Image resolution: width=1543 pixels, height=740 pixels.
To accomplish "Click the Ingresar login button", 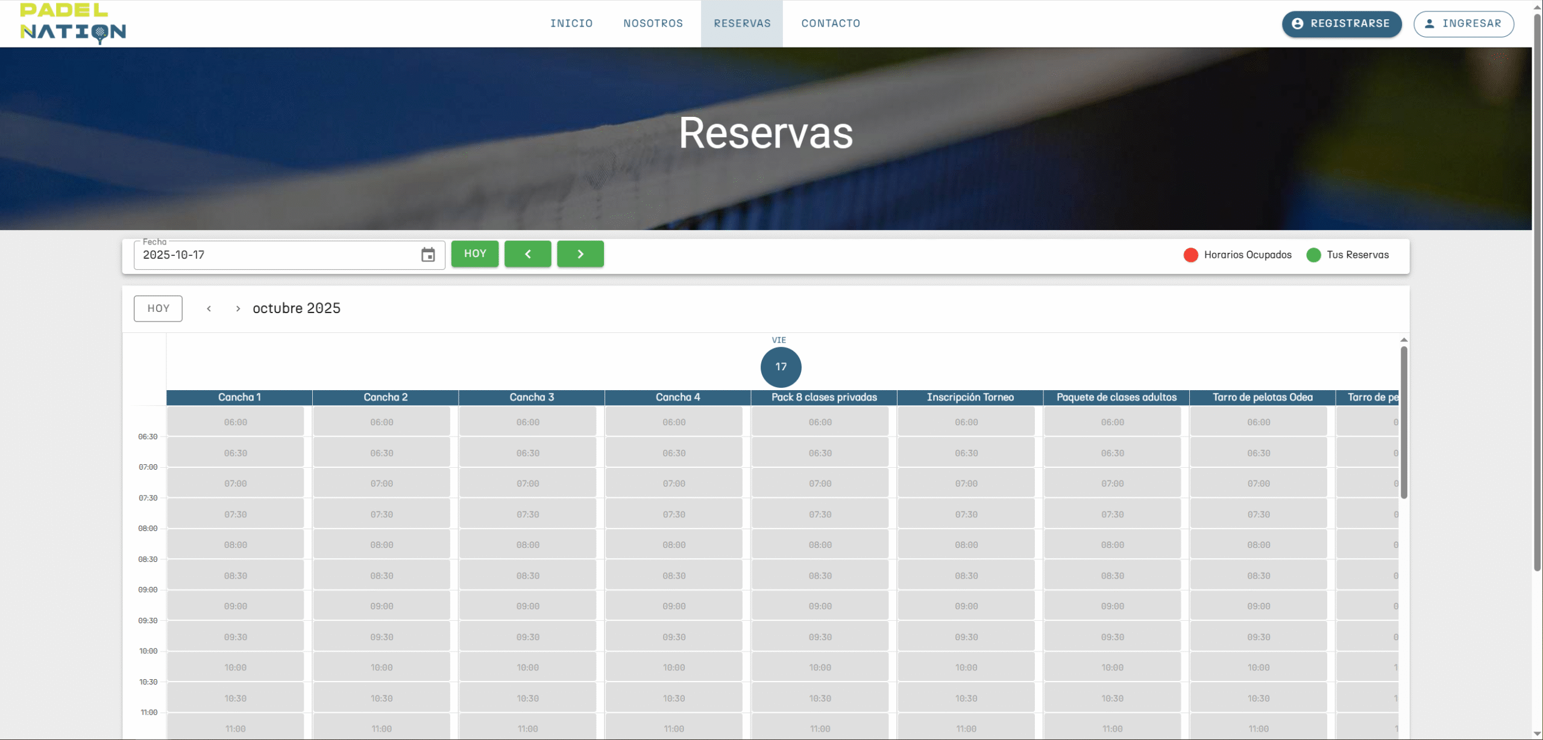I will [1463, 23].
